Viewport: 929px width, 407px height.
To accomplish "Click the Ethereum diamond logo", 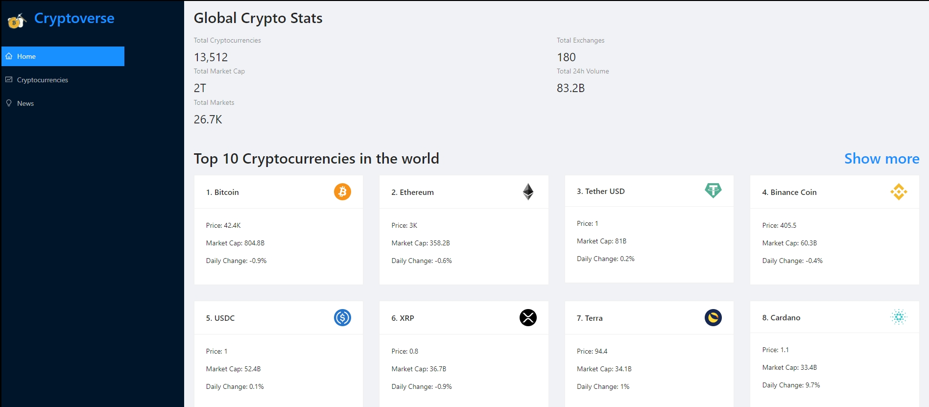I will (528, 192).
